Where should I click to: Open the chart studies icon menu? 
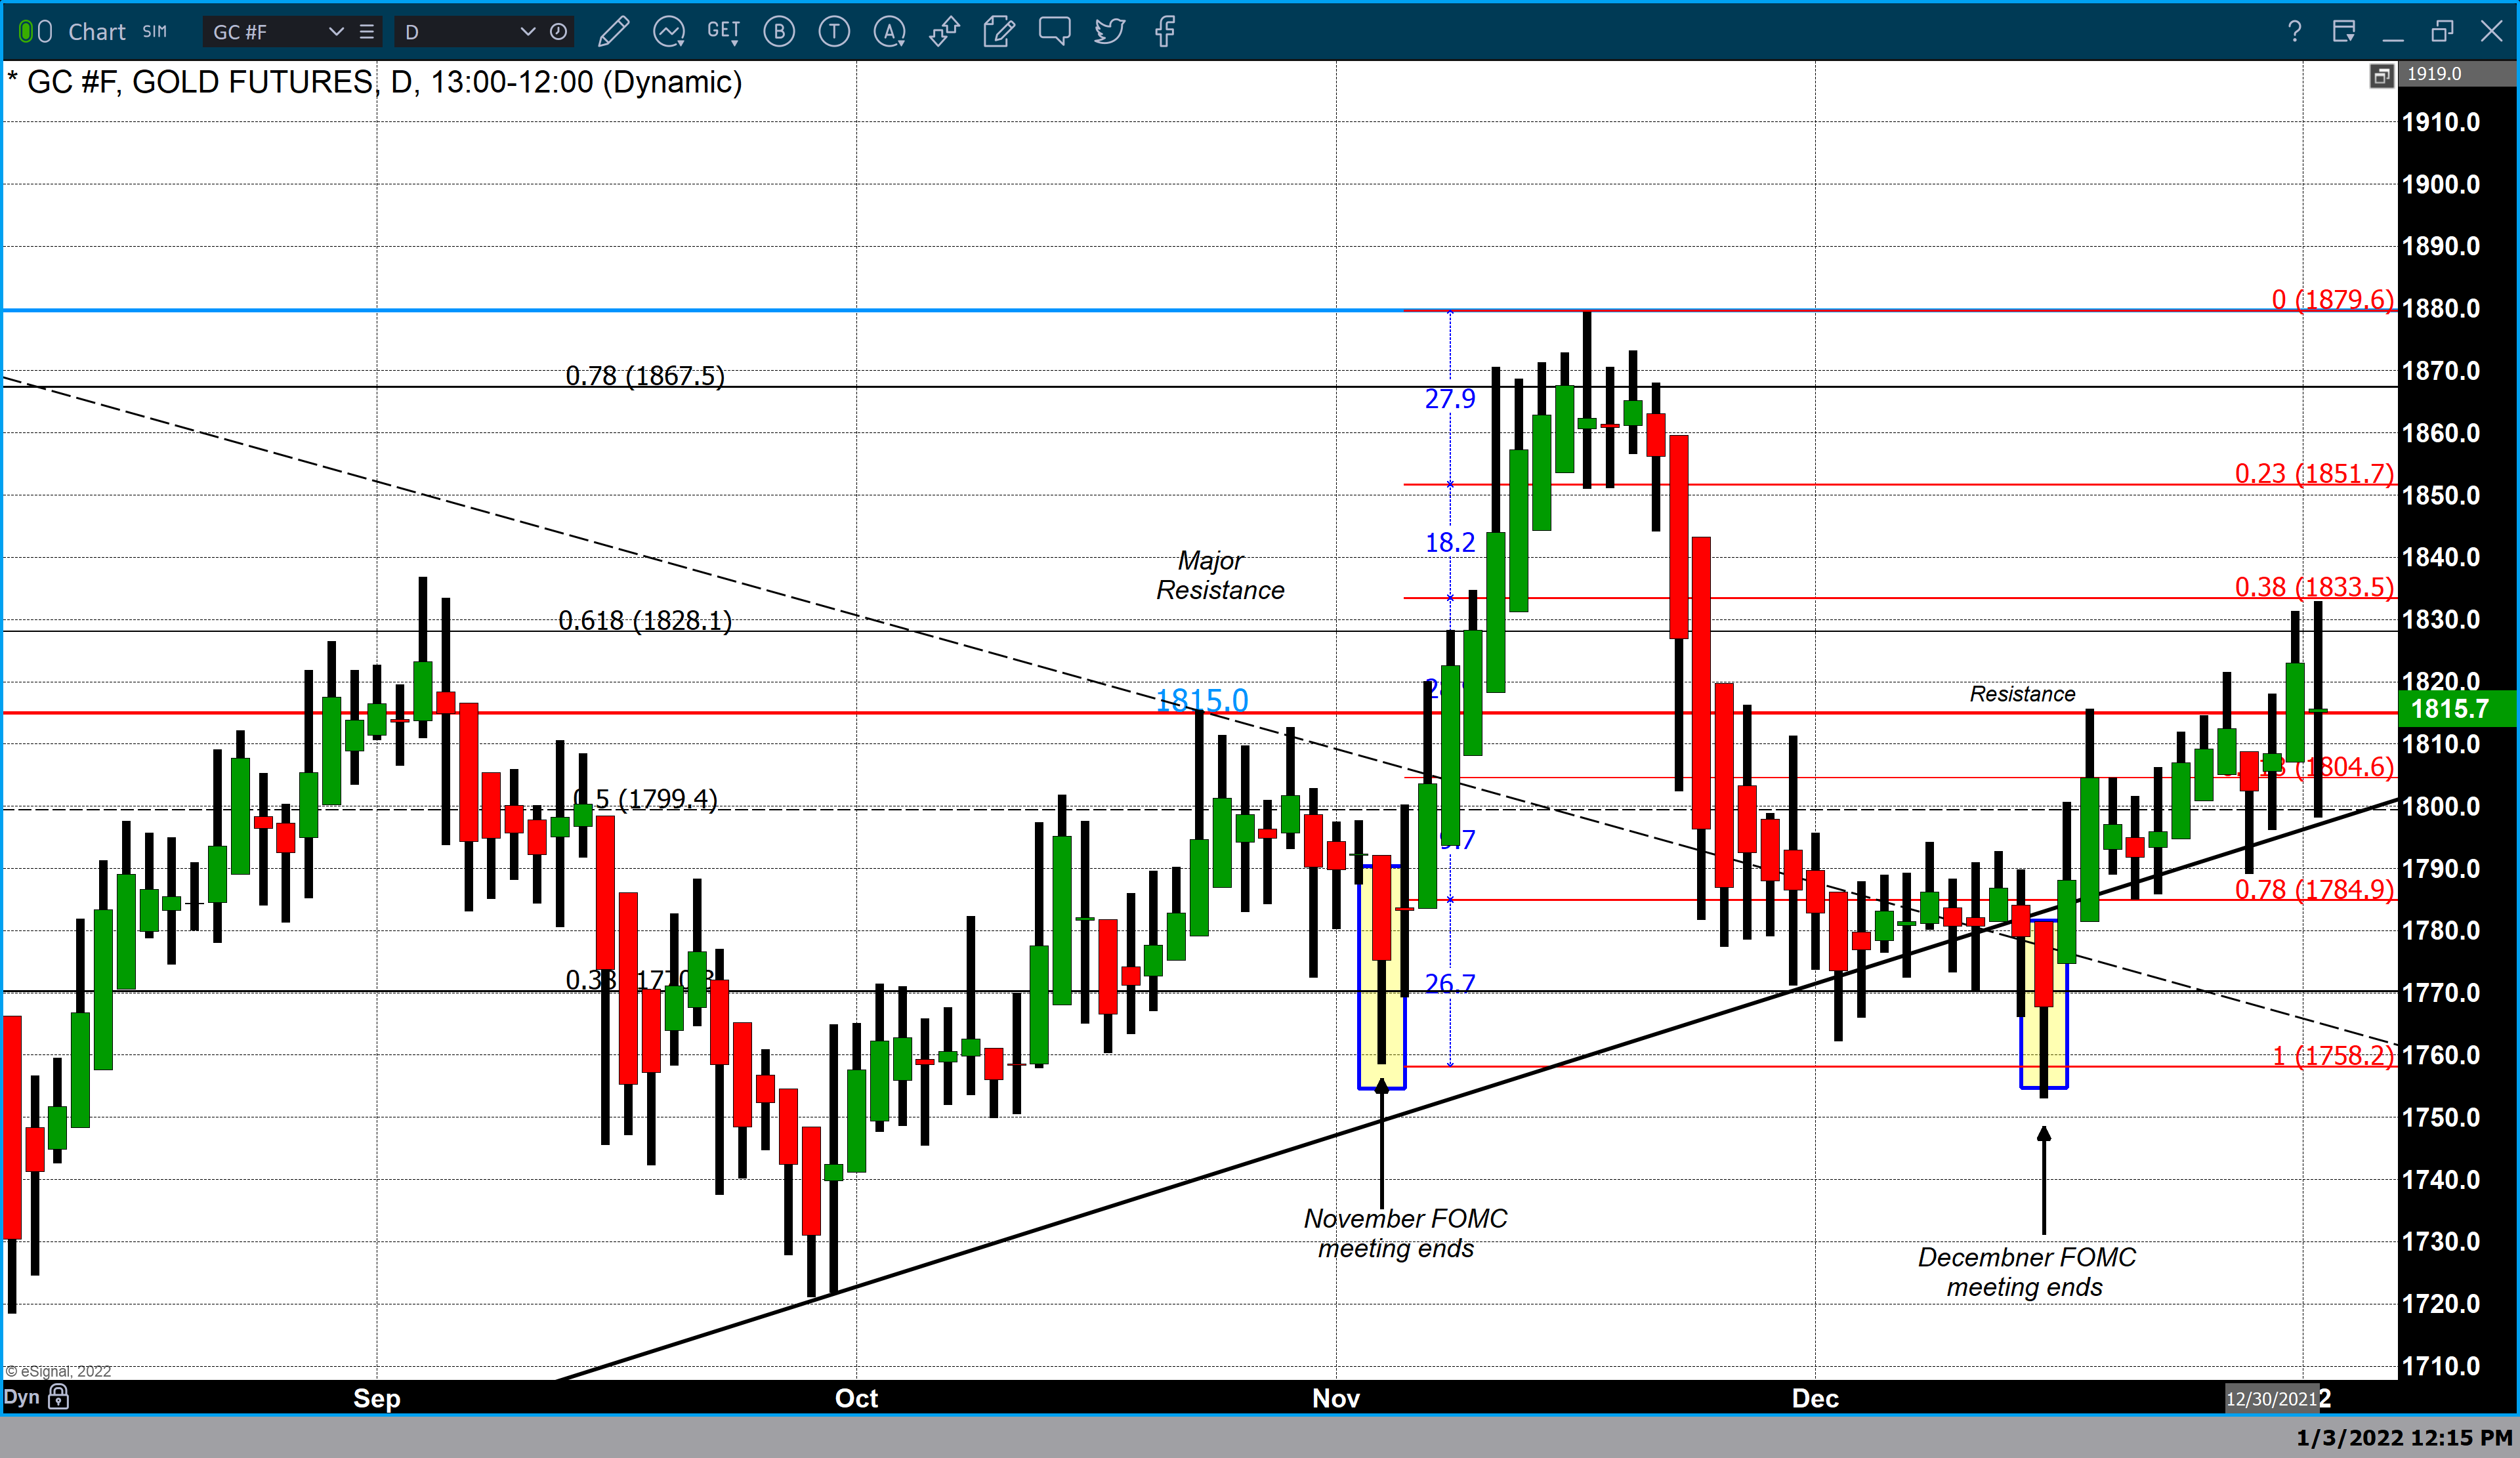[668, 32]
